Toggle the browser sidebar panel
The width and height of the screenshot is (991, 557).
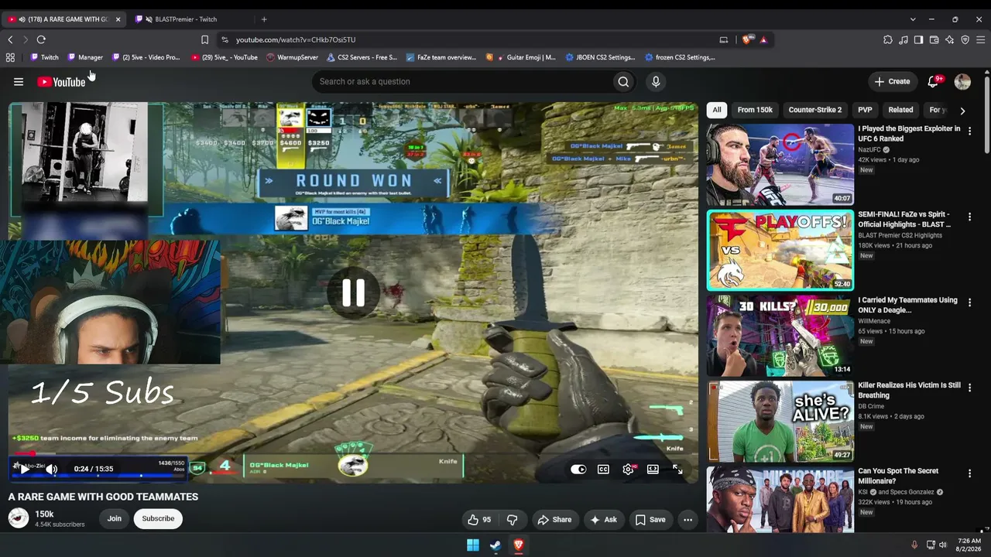click(918, 39)
